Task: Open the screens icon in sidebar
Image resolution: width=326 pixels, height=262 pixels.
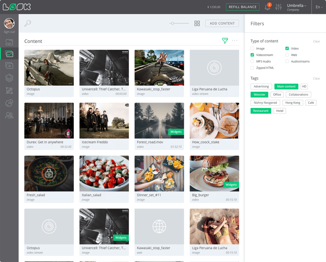Action: coord(9,42)
